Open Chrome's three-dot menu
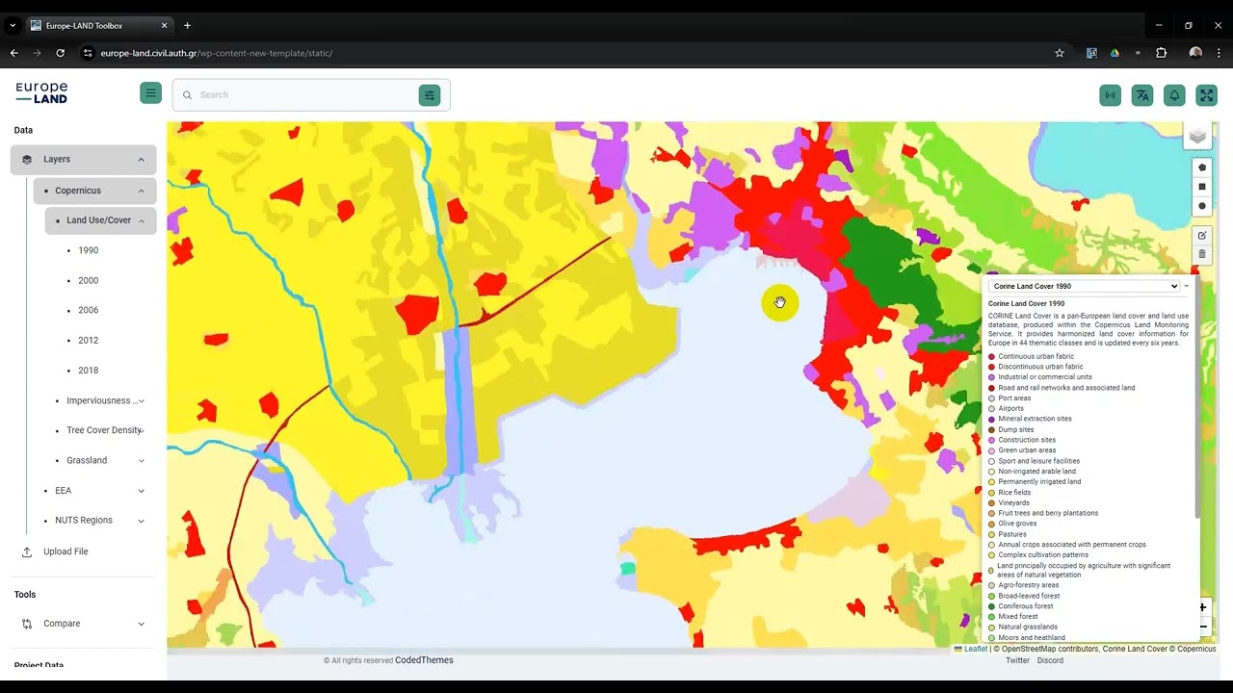The width and height of the screenshot is (1233, 693). pos(1220,53)
